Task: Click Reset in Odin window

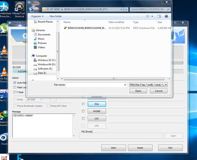Action: (140, 148)
